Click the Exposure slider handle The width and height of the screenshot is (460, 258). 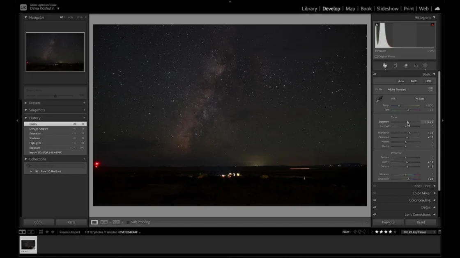pos(408,122)
